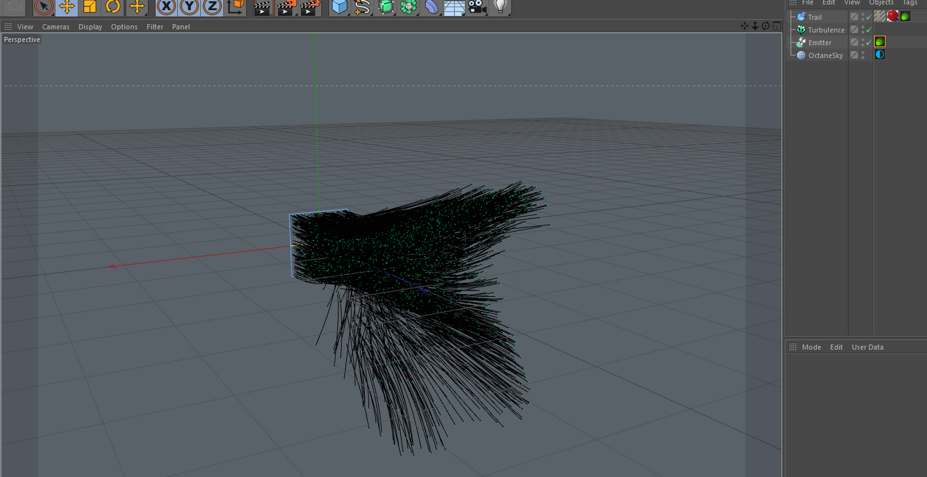927x477 pixels.
Task: Open the Attribute Manager Mode menu
Action: tap(811, 347)
